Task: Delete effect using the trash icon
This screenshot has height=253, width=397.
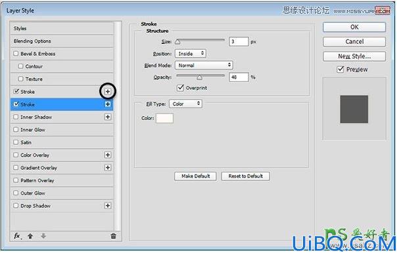Action: 114,236
